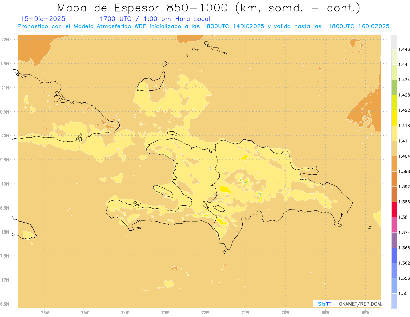This screenshot has height=317, width=410.
Task: Click the latitude label "0.5N"
Action: [4, 112]
